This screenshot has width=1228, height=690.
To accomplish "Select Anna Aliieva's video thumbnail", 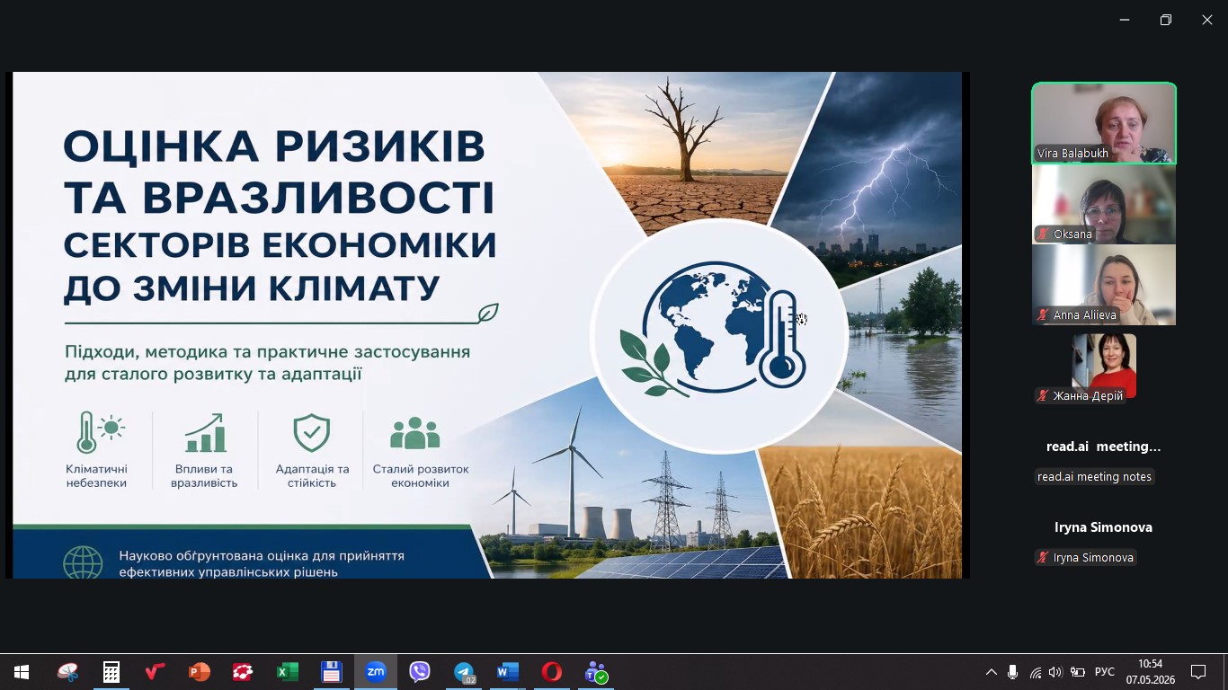I will (1104, 285).
